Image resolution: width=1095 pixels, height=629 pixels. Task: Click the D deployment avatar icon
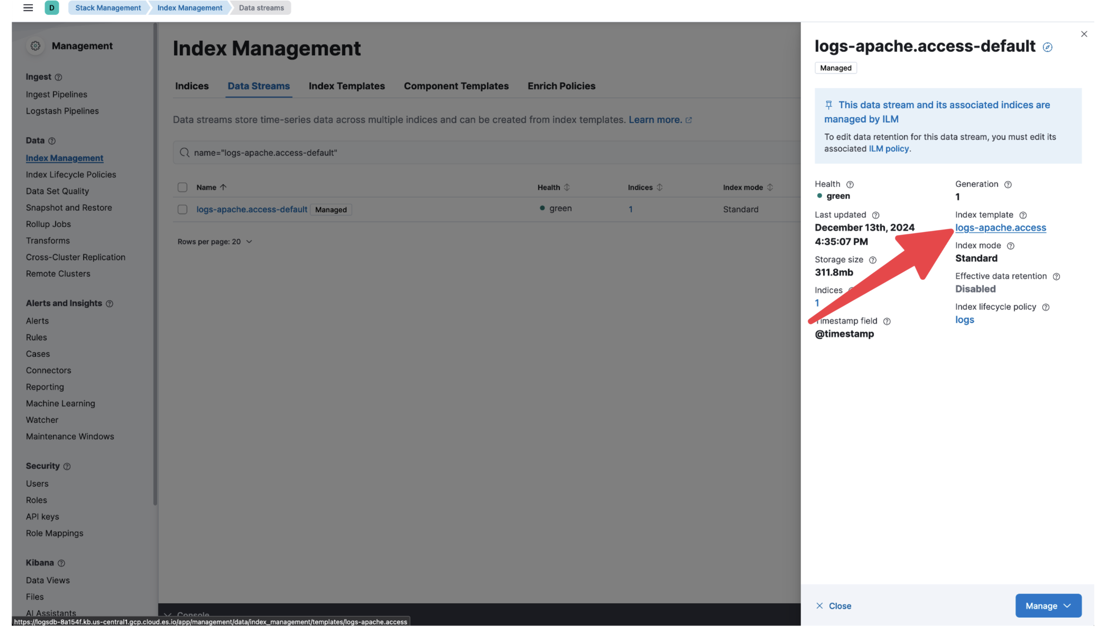tap(52, 7)
